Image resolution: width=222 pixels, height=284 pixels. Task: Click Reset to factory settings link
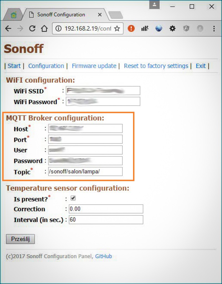pyautogui.click(x=156, y=66)
